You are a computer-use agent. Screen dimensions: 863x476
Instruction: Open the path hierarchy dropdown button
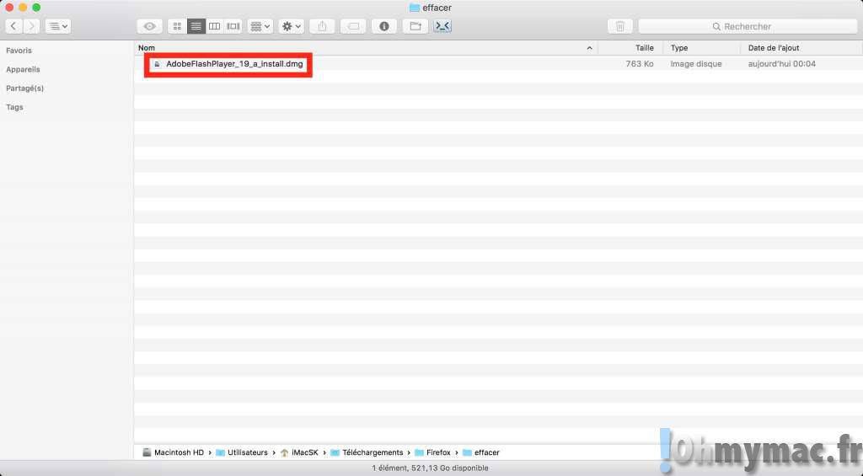58,26
